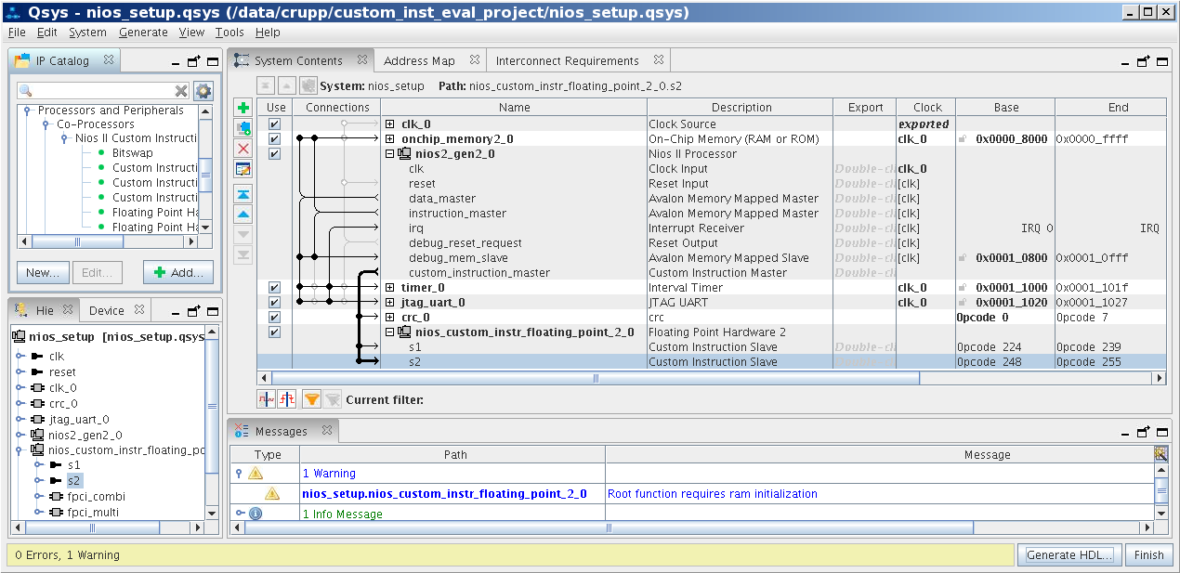This screenshot has height=573, width=1180.
Task: Clear the IP Catalog search with X icon
Action: [x=182, y=91]
